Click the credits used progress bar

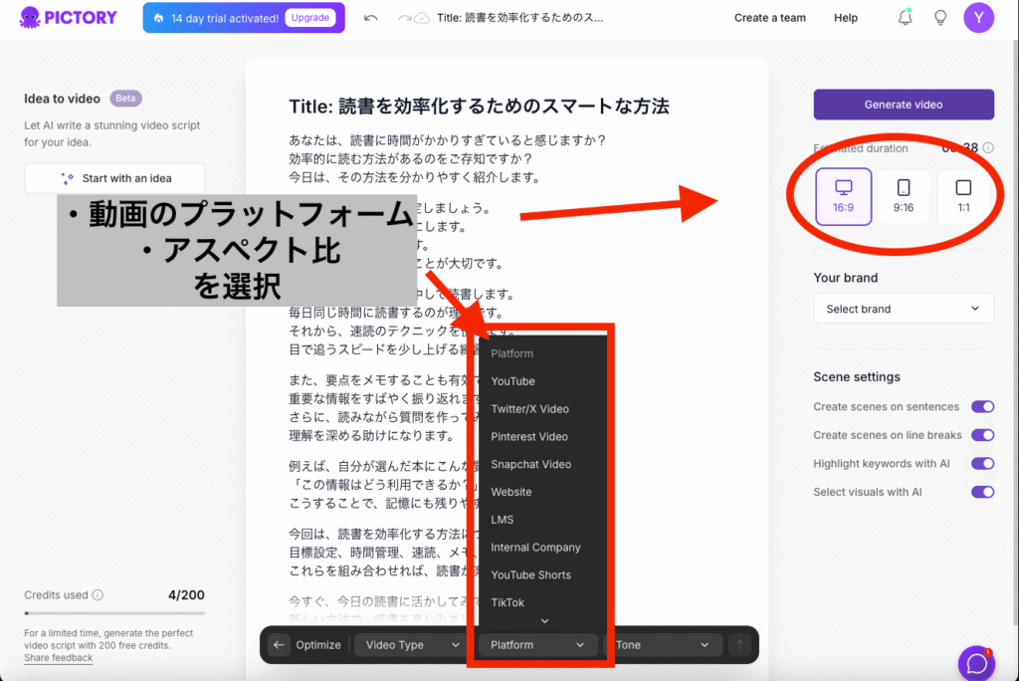point(114,612)
